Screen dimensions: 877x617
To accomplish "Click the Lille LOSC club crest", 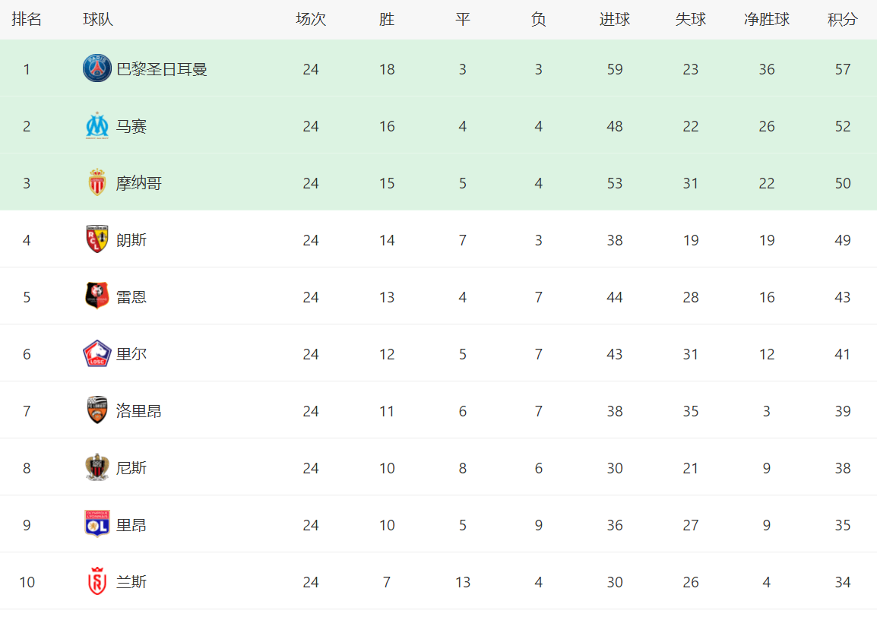I will (x=97, y=354).
